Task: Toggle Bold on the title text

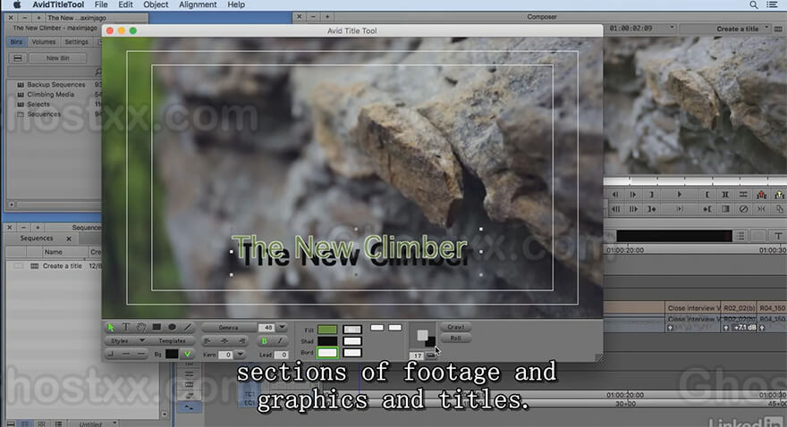Action: [x=264, y=341]
